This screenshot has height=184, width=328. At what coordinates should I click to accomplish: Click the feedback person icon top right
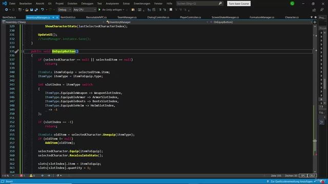[322, 10]
